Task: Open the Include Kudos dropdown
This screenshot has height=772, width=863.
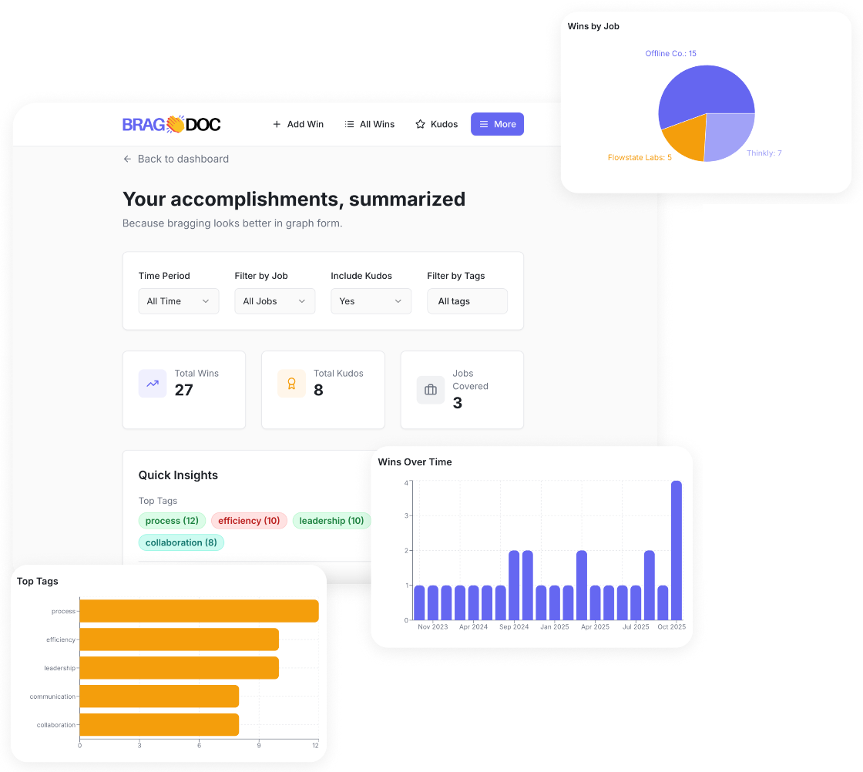Action: 371,301
